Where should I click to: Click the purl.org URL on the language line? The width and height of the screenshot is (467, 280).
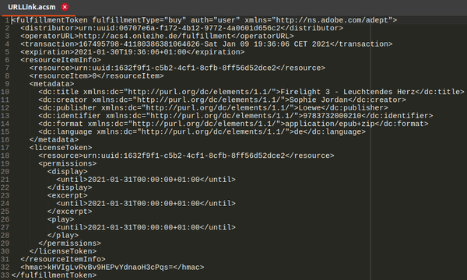pyautogui.click(x=213, y=131)
